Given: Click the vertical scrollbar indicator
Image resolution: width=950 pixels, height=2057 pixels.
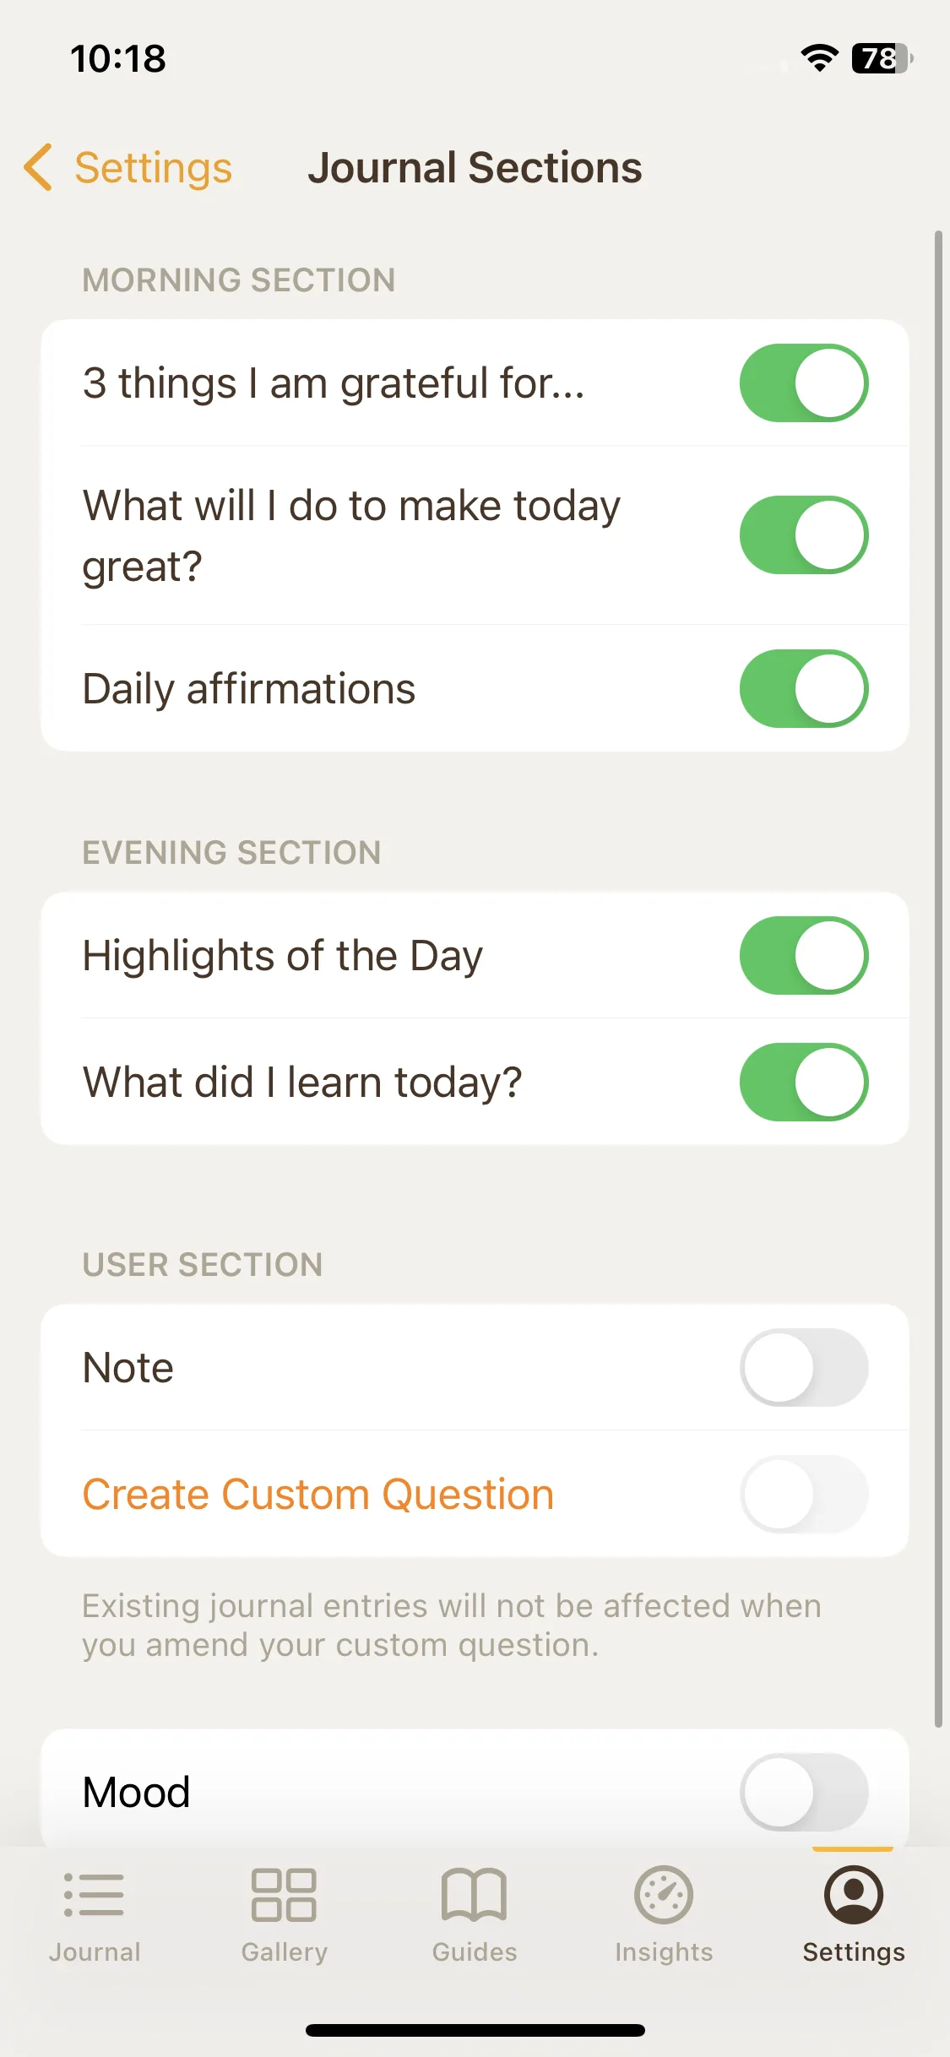Looking at the screenshot, I should pos(938,980).
